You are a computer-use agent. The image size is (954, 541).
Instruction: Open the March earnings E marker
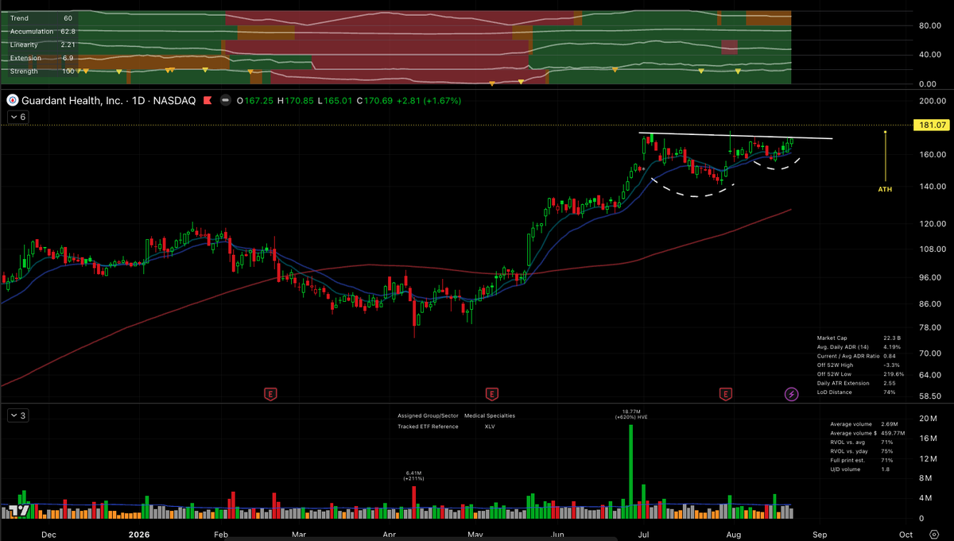point(270,393)
